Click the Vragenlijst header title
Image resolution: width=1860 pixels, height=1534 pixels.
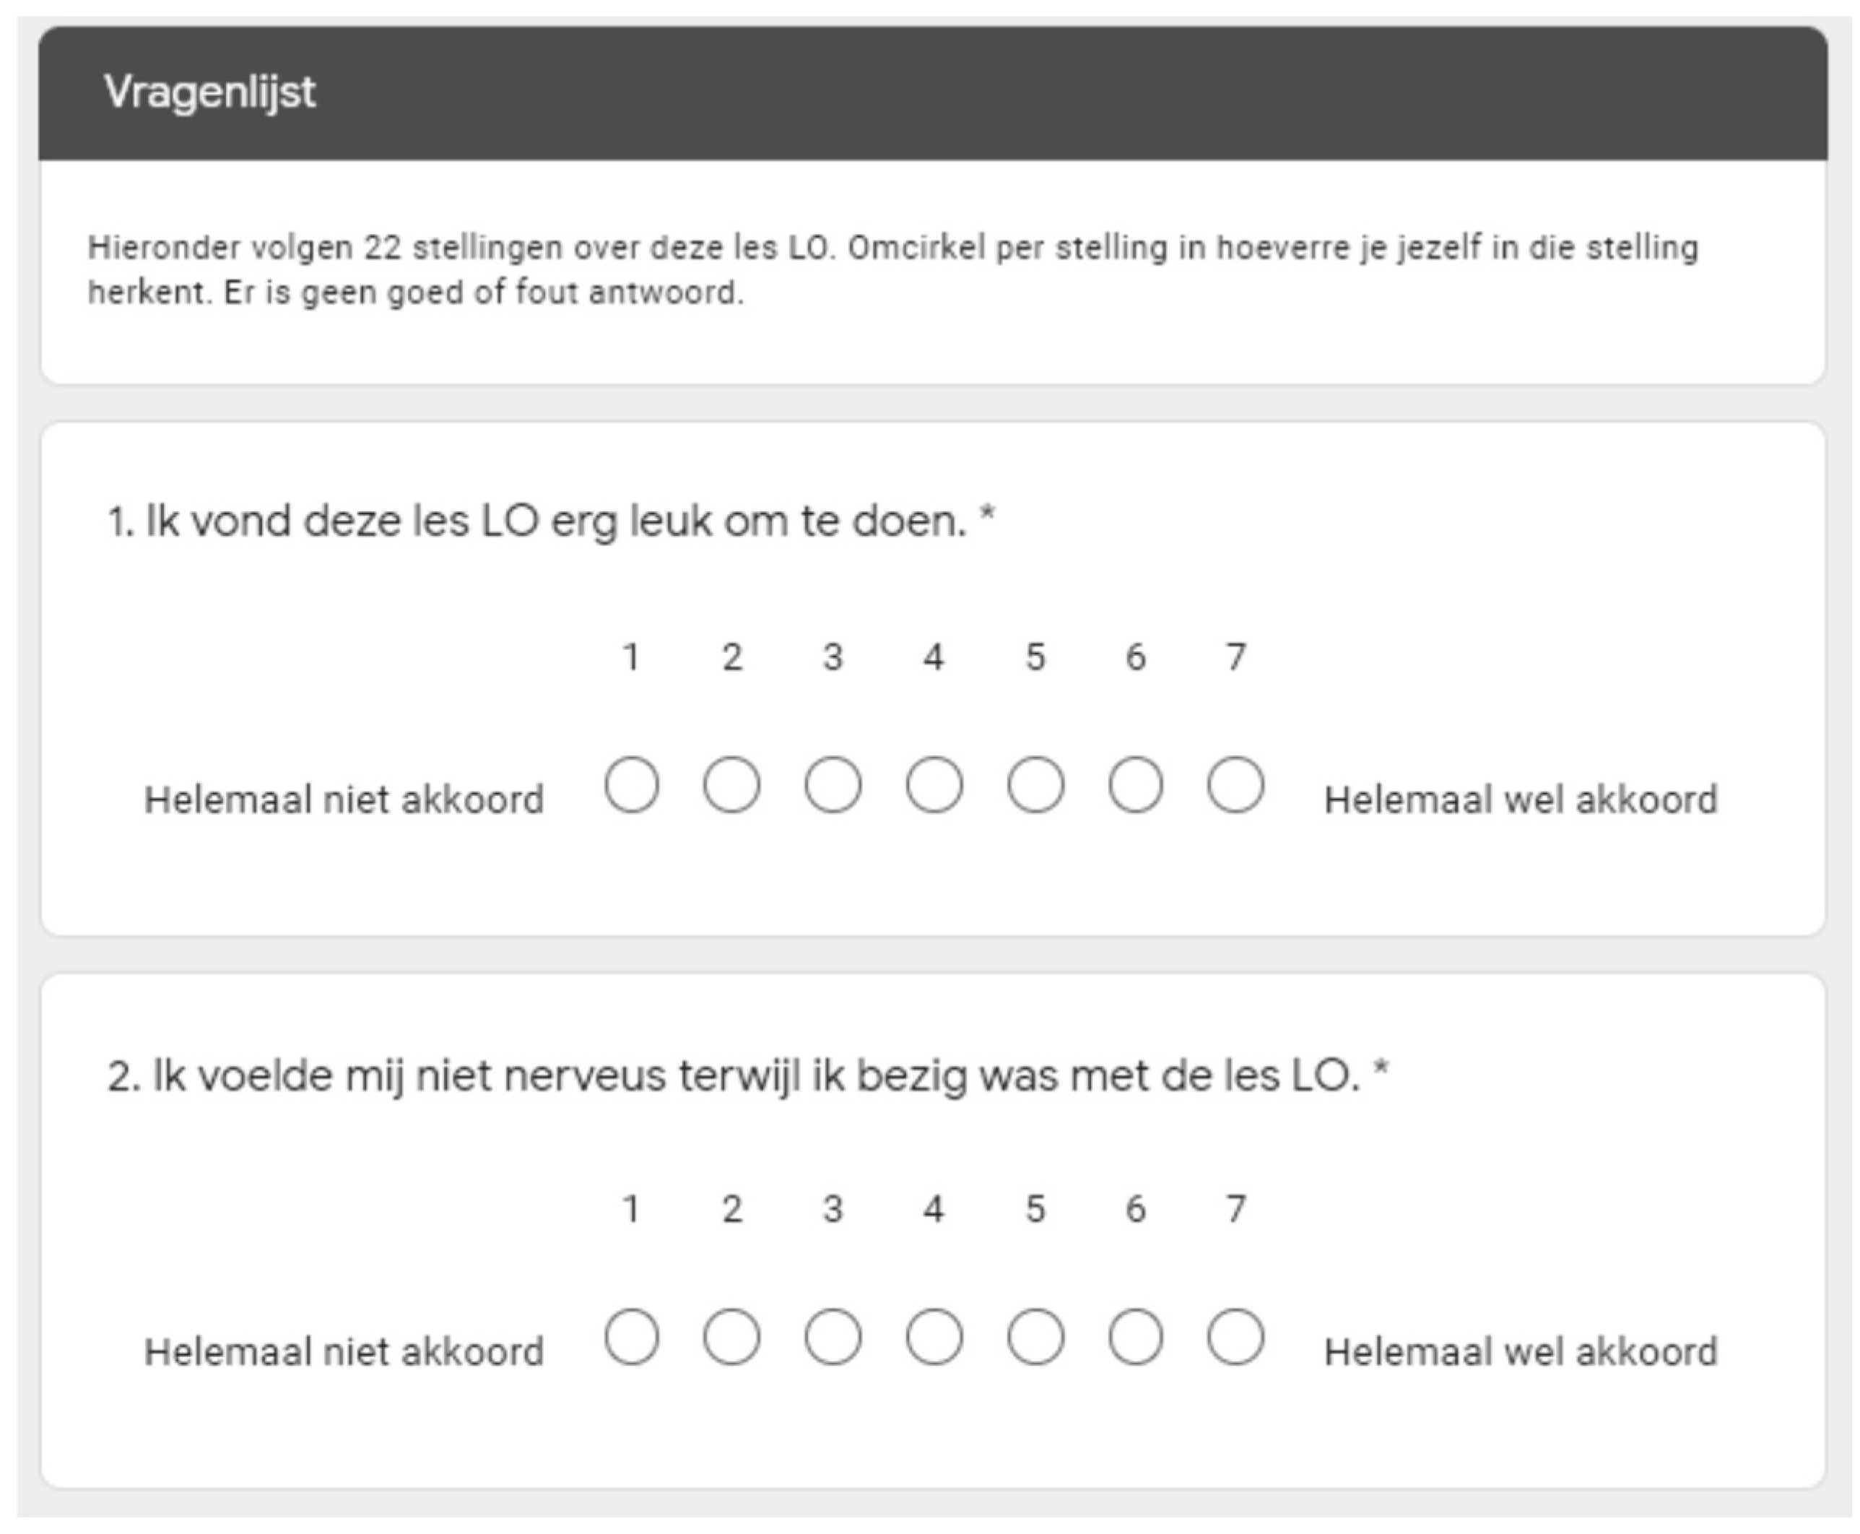click(x=209, y=92)
